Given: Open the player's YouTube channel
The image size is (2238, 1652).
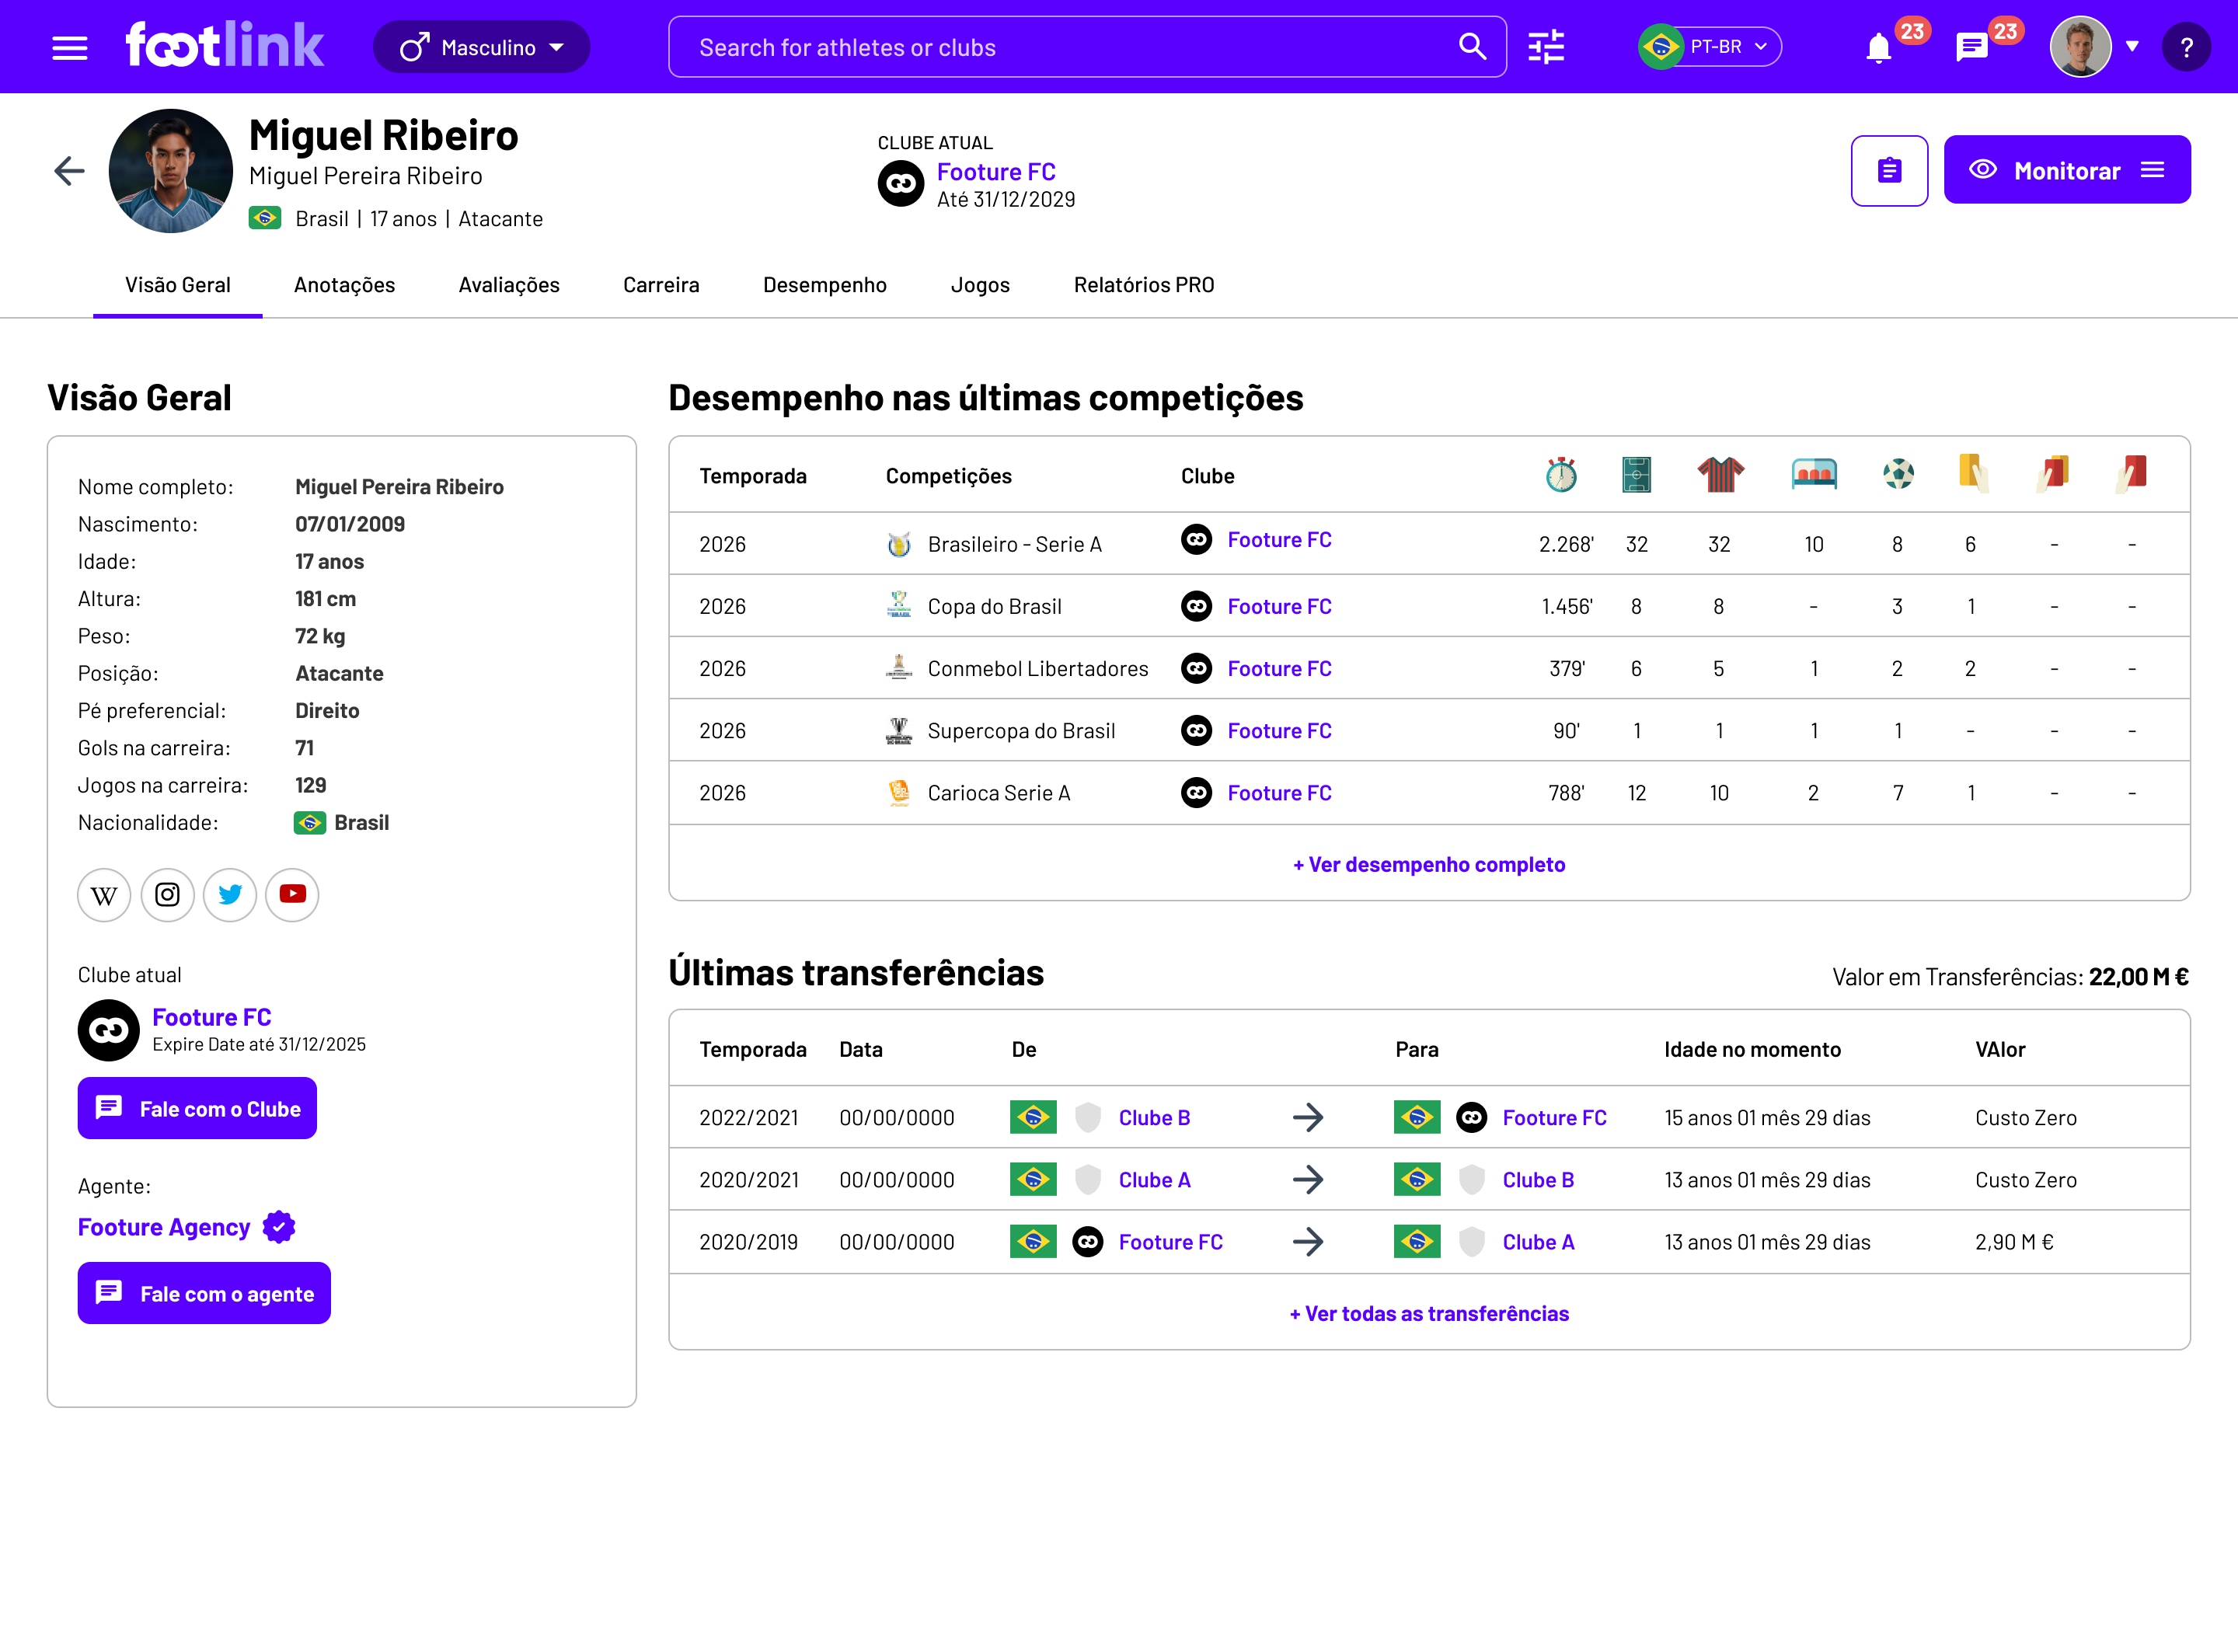Looking at the screenshot, I should 291,895.
